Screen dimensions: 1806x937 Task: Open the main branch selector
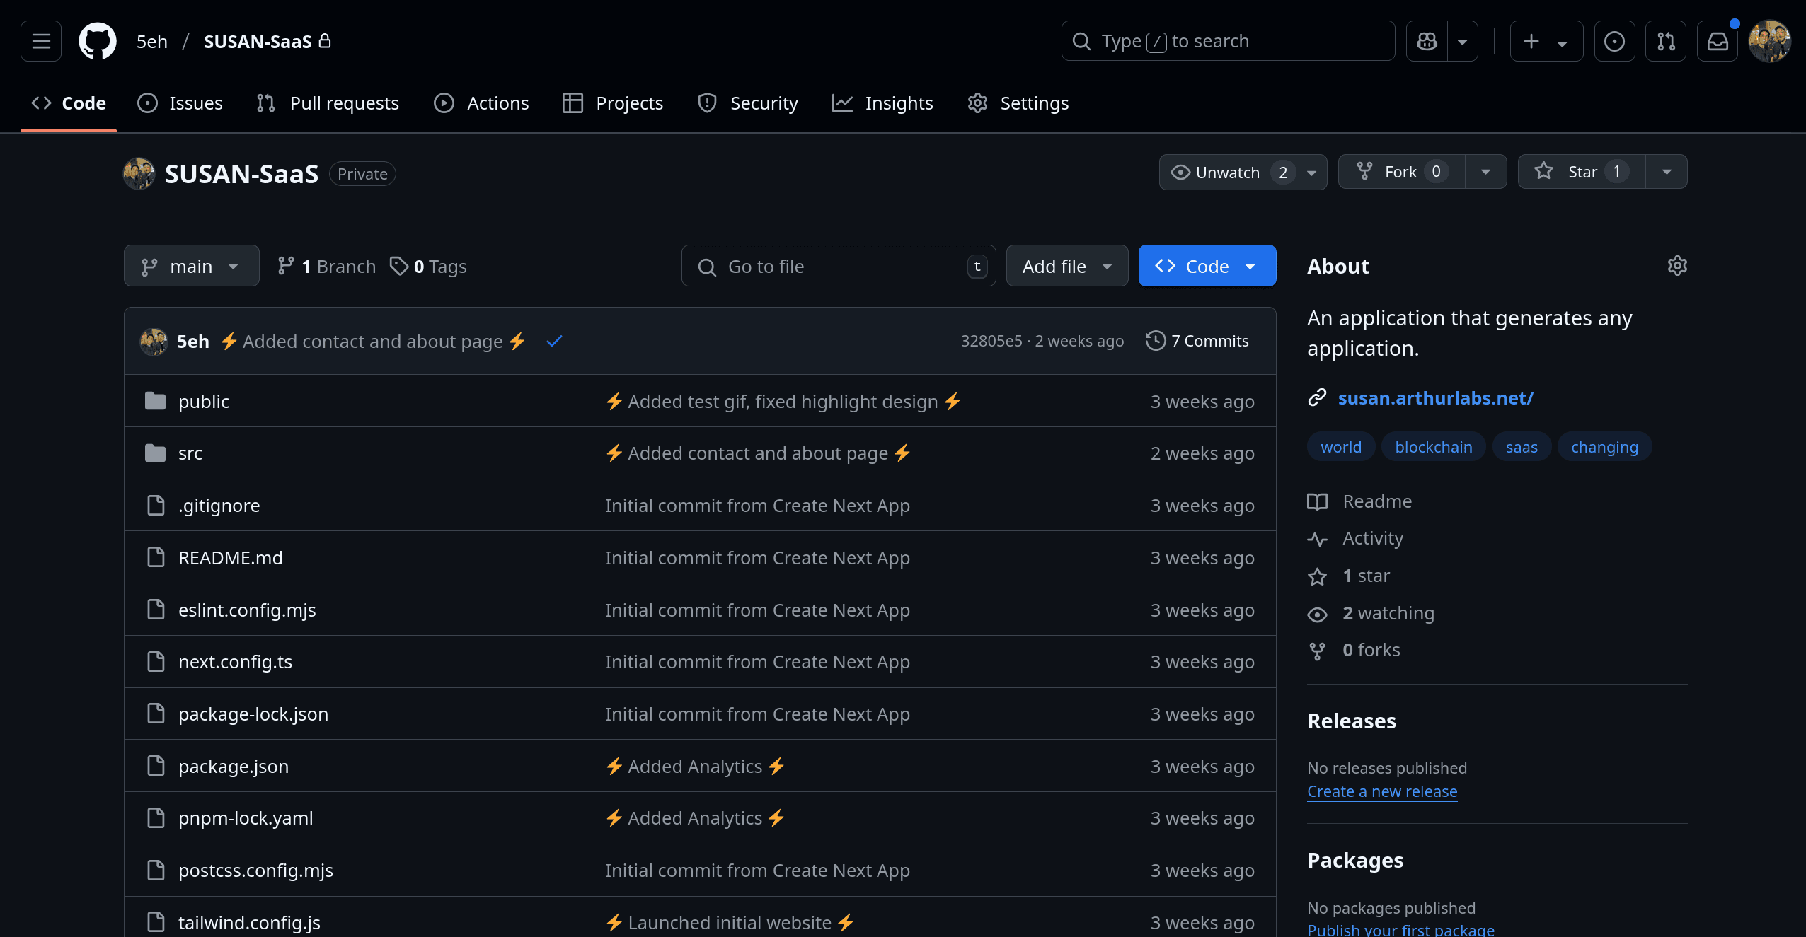192,266
